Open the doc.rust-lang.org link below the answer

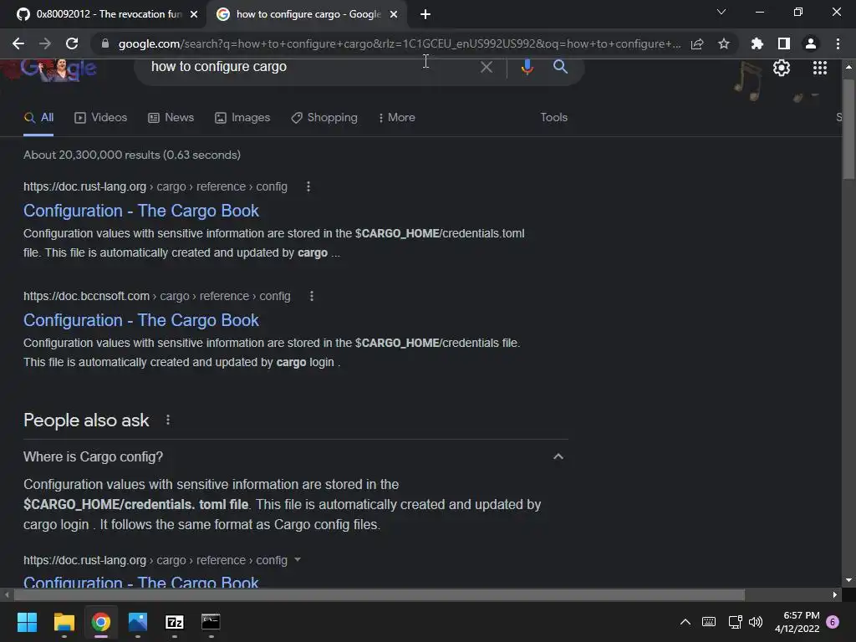pos(140,582)
